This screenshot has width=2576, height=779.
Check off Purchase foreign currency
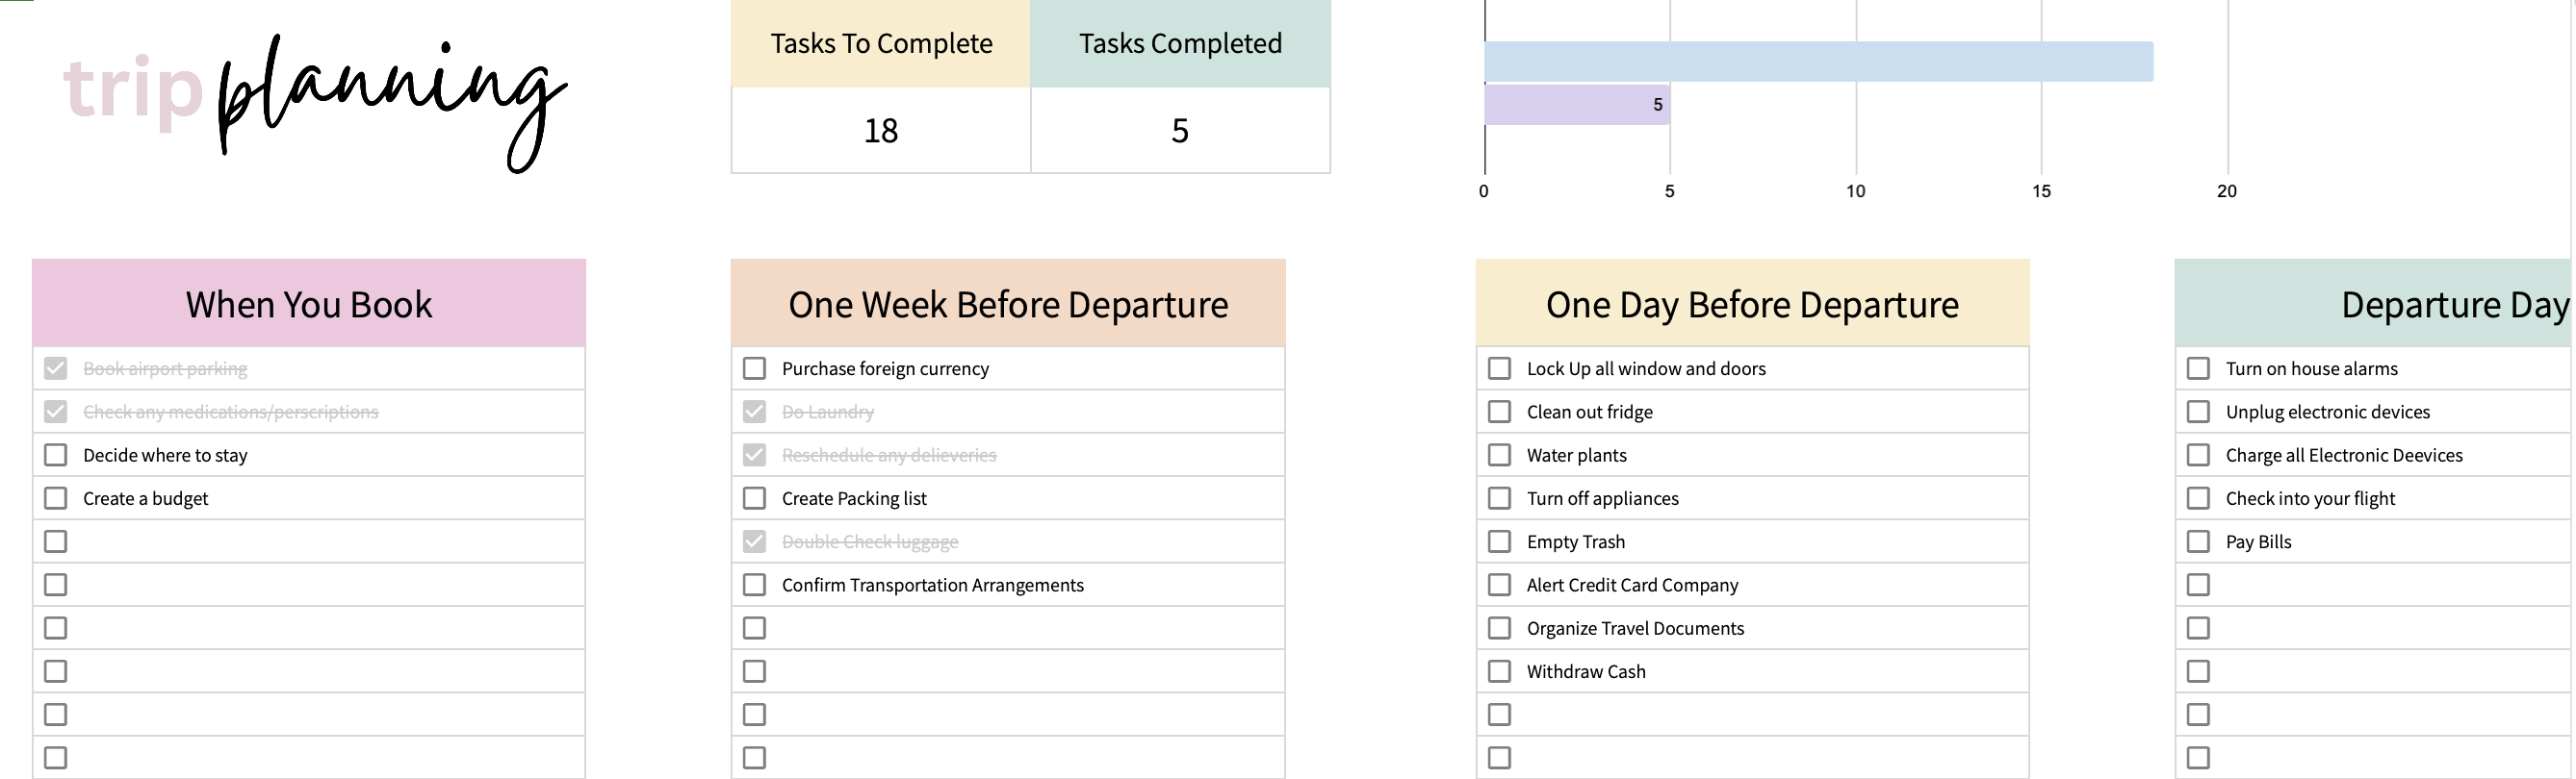point(755,368)
